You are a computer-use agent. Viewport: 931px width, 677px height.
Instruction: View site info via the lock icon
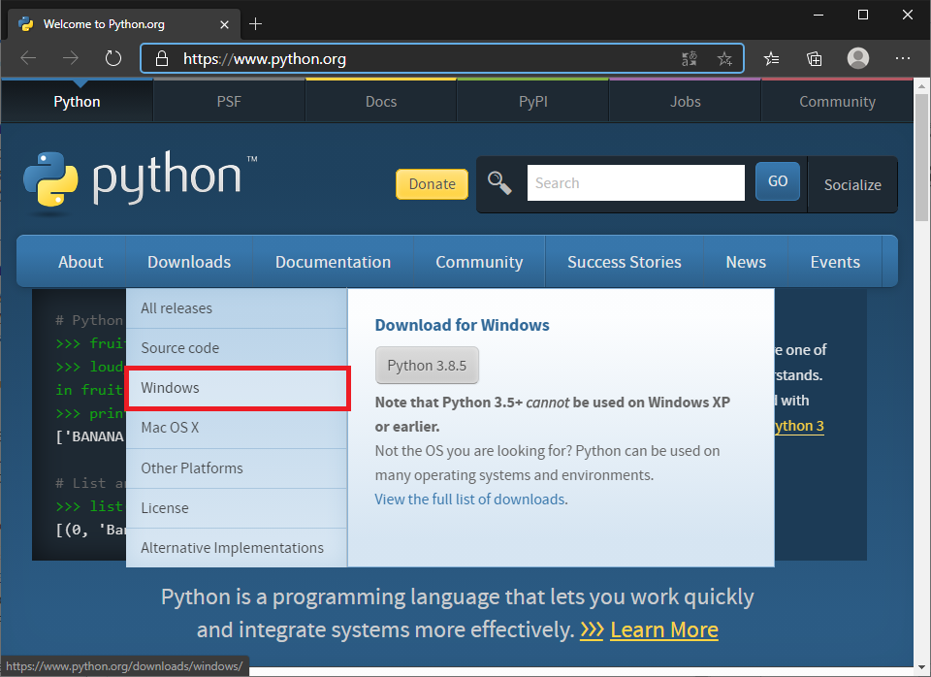click(162, 59)
